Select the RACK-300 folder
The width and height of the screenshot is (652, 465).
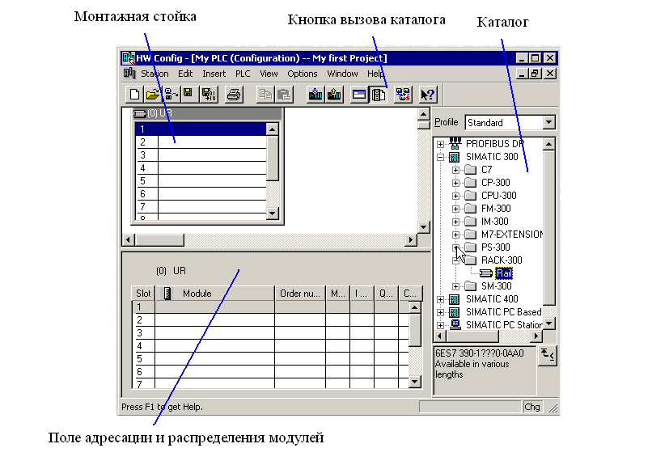point(502,260)
